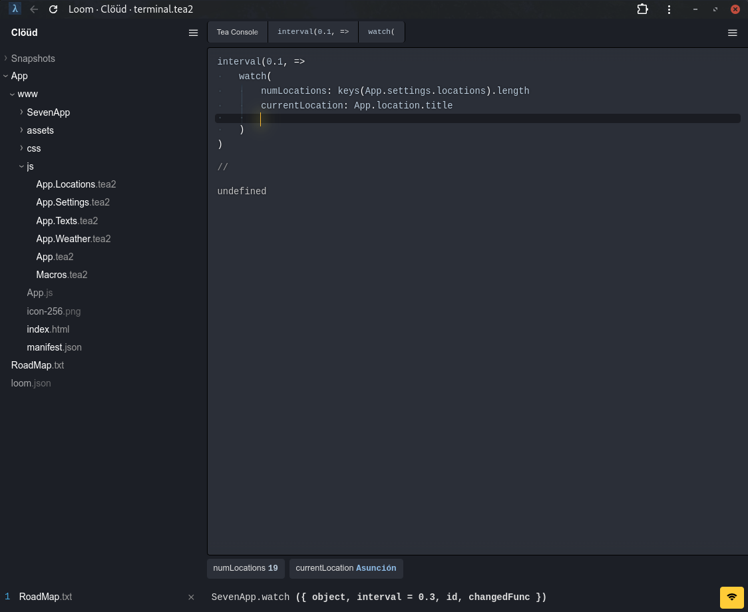Reload the app with the refresh icon
The width and height of the screenshot is (748, 612).
[x=53, y=9]
